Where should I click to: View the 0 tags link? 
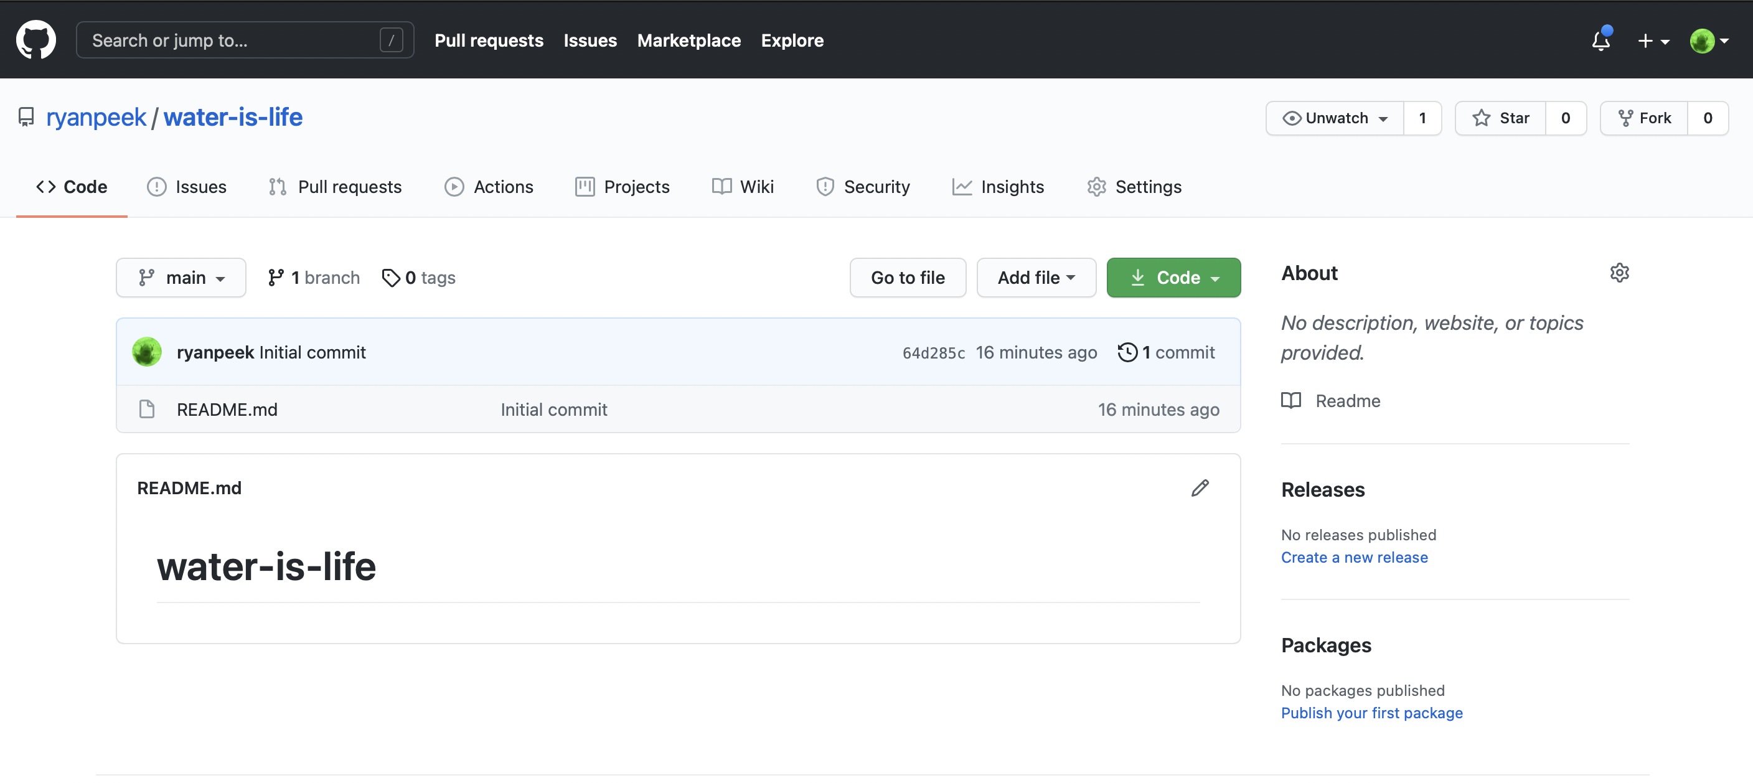(x=418, y=278)
